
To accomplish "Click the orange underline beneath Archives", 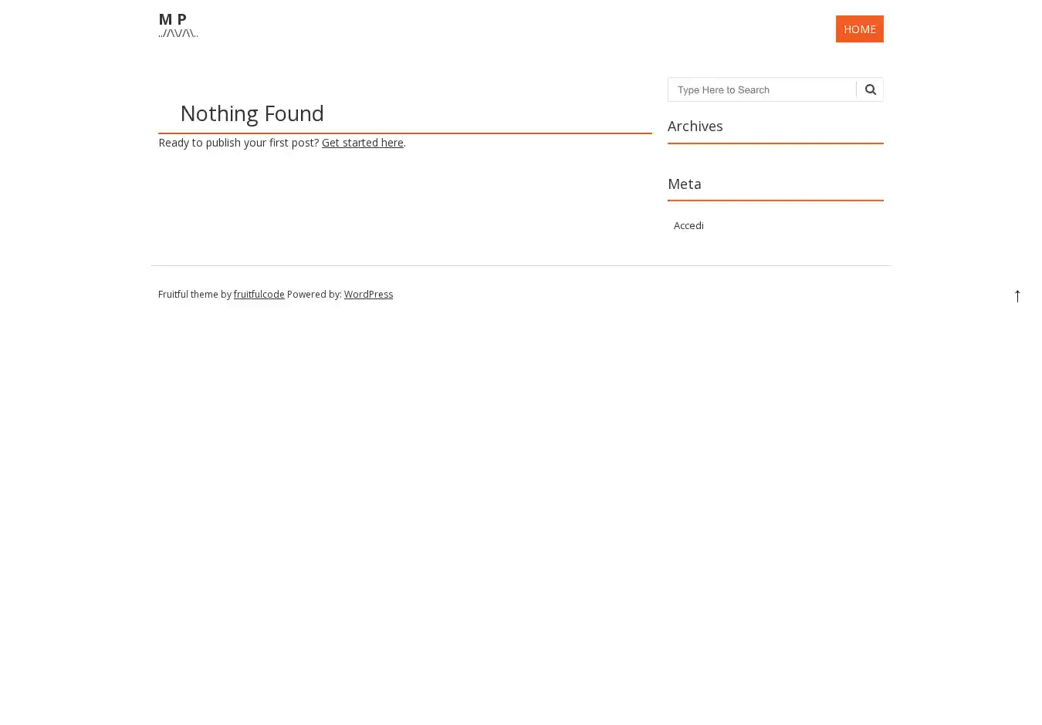I will [x=775, y=143].
